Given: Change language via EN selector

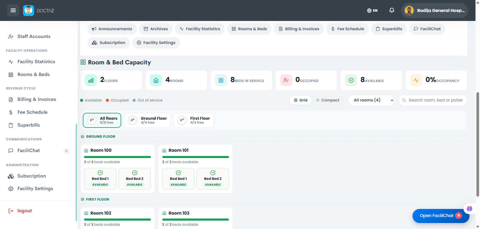Looking at the screenshot, I should point(372,10).
